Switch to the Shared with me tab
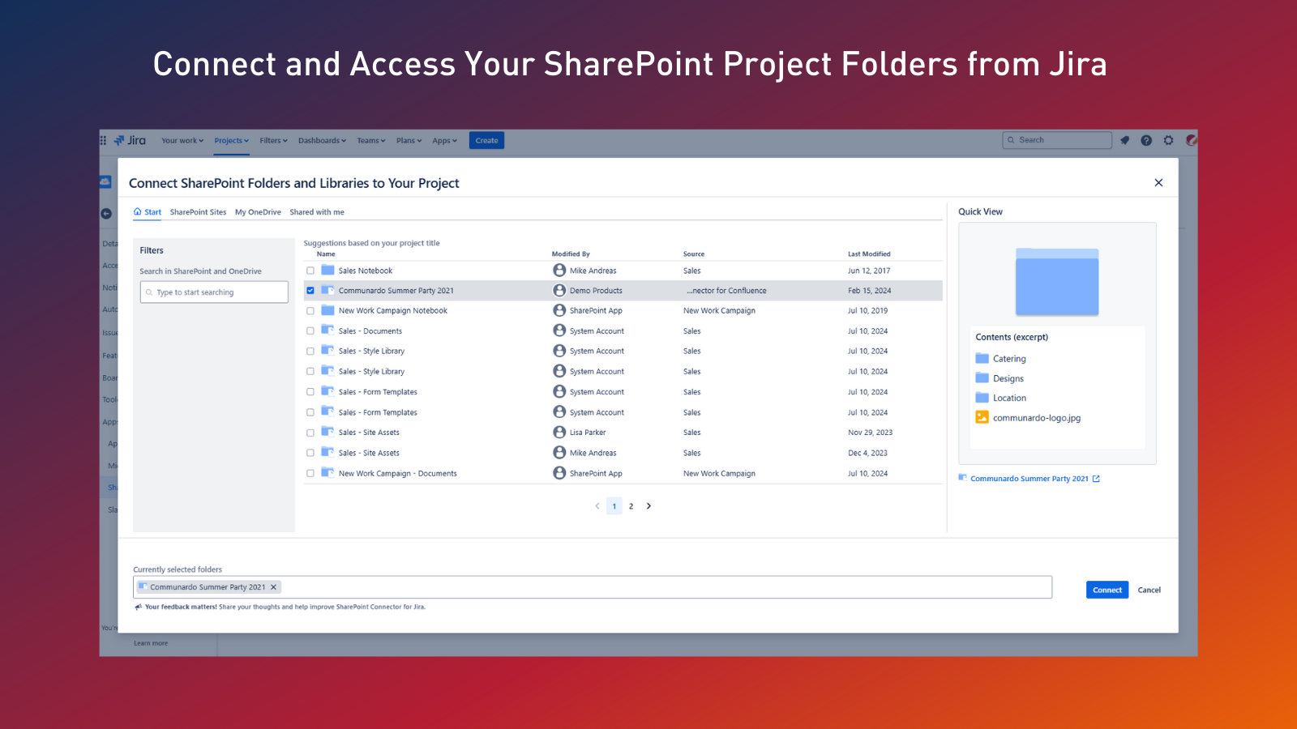1297x729 pixels. tap(317, 212)
